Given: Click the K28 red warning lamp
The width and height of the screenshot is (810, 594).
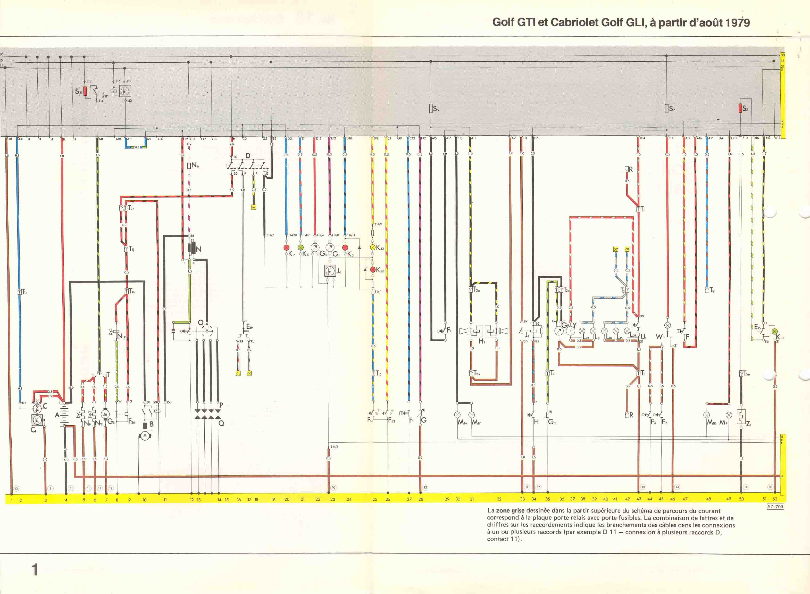Looking at the screenshot, I should pyautogui.click(x=373, y=270).
